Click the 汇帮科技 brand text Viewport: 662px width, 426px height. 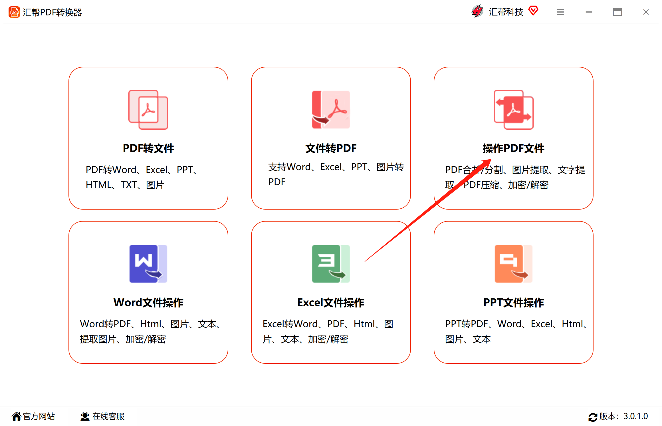pos(506,12)
